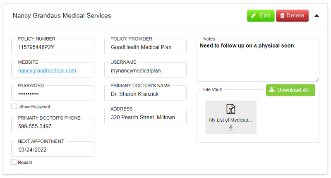Click the Address field
The width and height of the screenshot is (331, 178).
(x=146, y=117)
